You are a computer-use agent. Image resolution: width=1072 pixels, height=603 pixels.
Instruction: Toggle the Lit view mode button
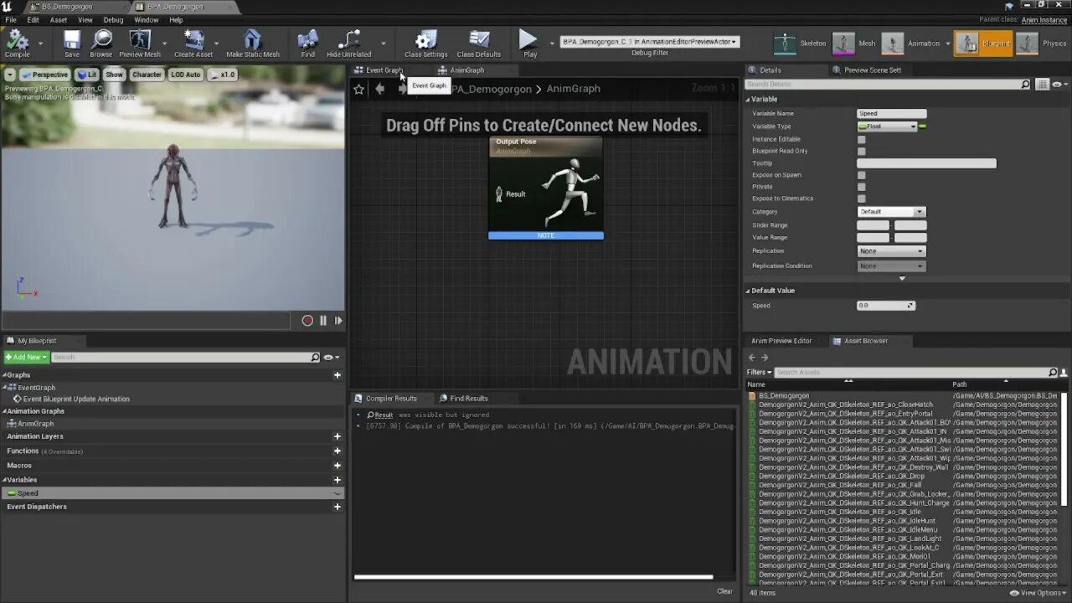tap(87, 75)
